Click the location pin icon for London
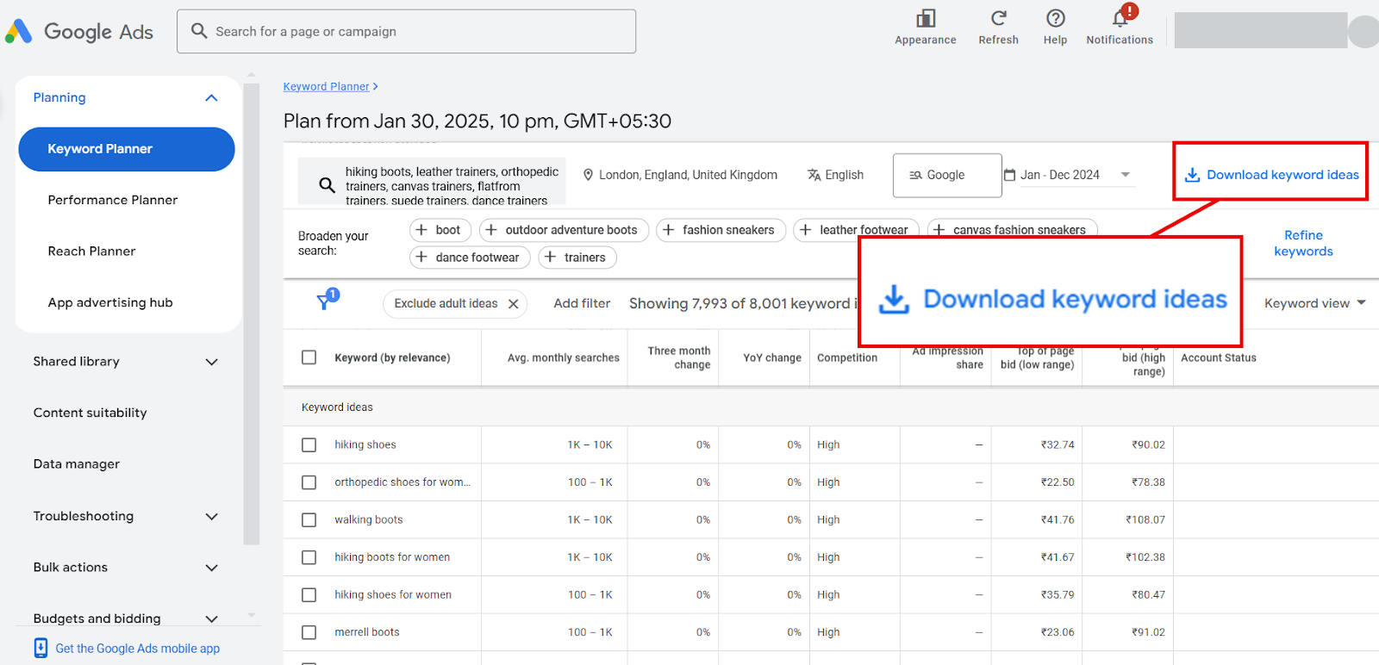The image size is (1379, 665). point(589,175)
